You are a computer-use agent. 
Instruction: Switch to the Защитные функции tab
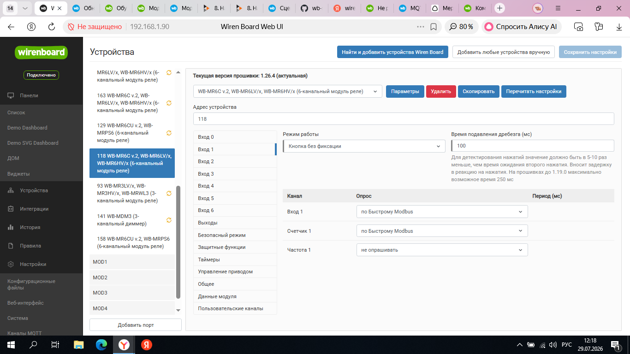pos(235,247)
